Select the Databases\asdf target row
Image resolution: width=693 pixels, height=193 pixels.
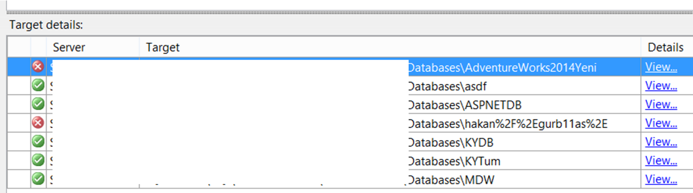(350, 86)
